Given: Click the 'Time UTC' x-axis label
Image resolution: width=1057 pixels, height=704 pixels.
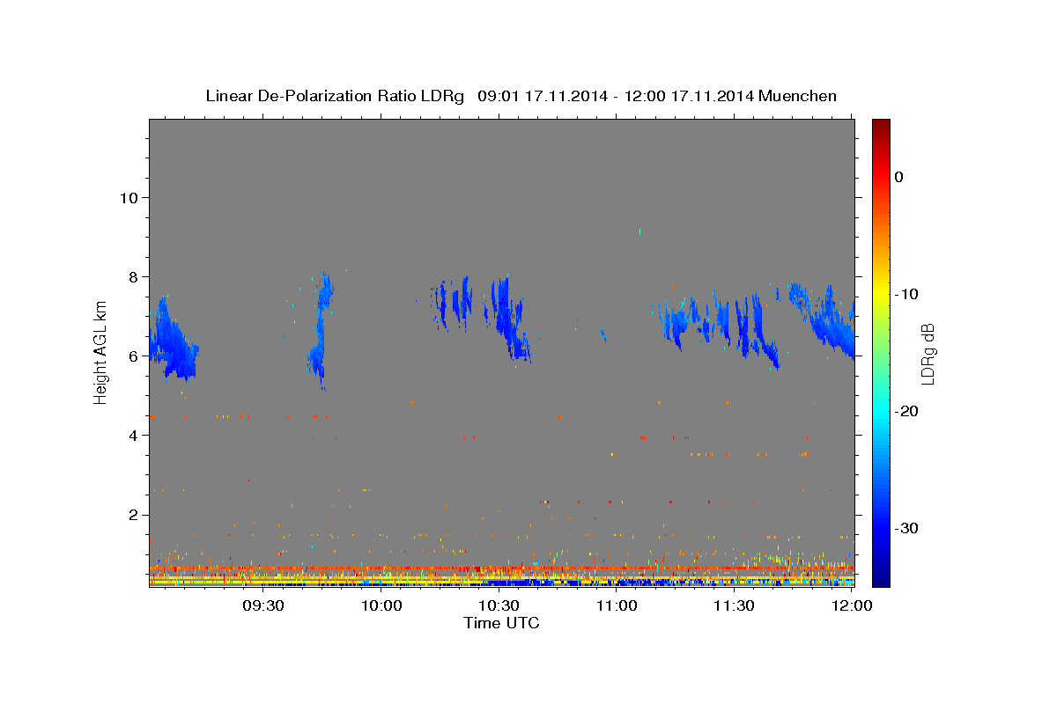Looking at the screenshot, I should point(501,623).
